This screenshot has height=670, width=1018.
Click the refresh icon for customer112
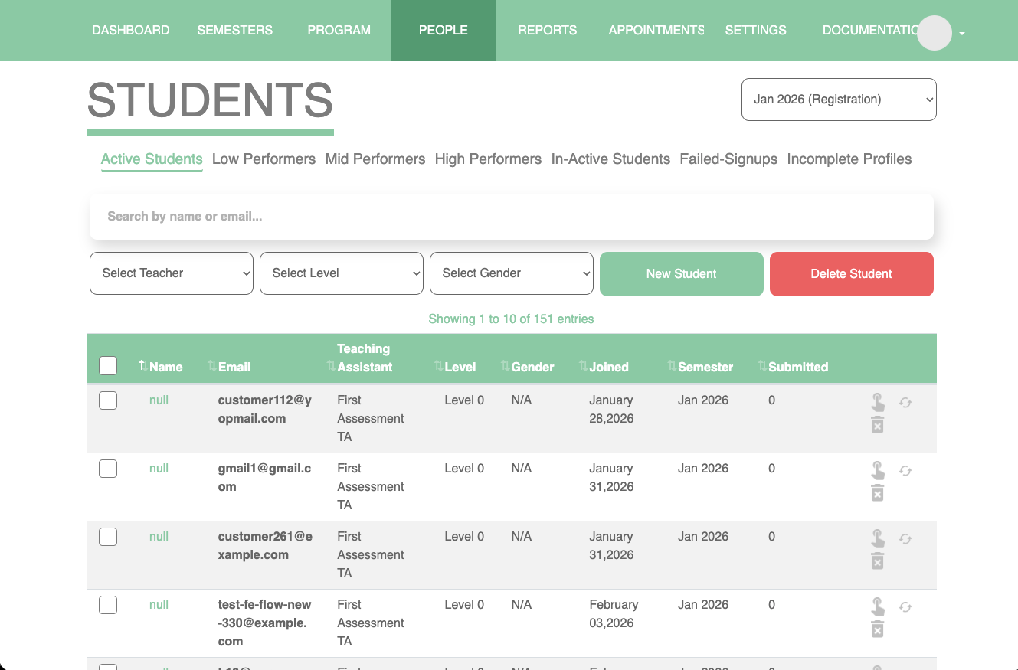tap(905, 401)
